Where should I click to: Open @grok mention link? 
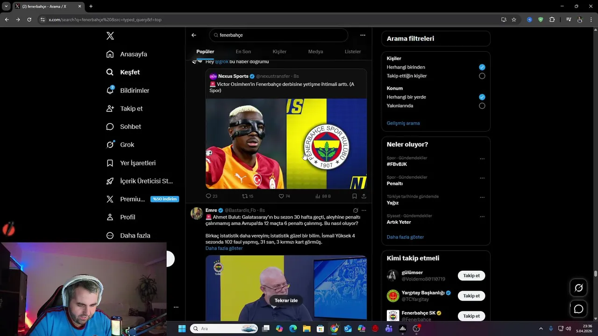pyautogui.click(x=221, y=62)
